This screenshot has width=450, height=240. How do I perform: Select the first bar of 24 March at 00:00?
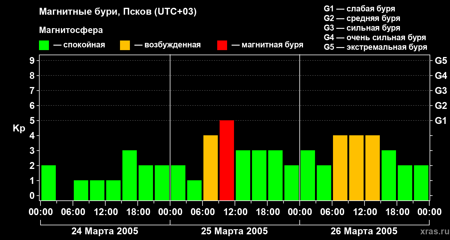49,183
